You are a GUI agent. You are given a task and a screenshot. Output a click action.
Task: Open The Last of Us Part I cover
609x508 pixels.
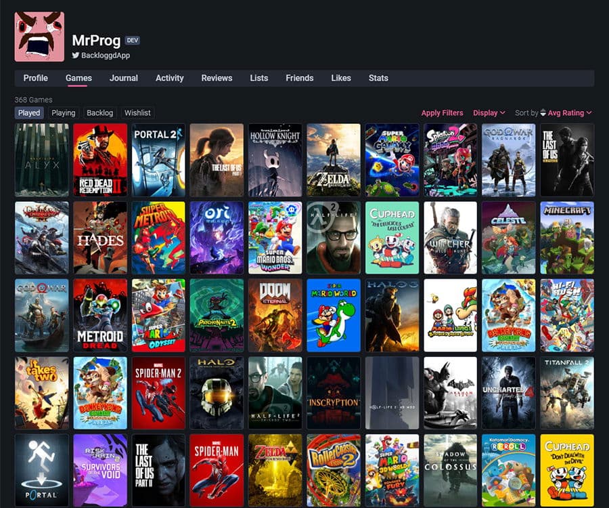click(x=217, y=160)
